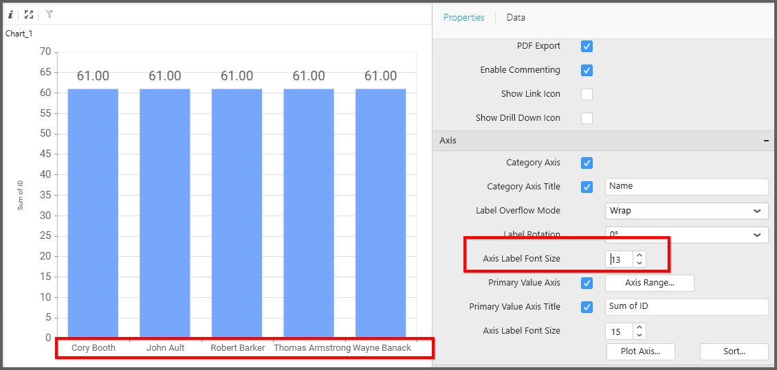
Task: Switch to the Data tab
Action: [x=516, y=18]
